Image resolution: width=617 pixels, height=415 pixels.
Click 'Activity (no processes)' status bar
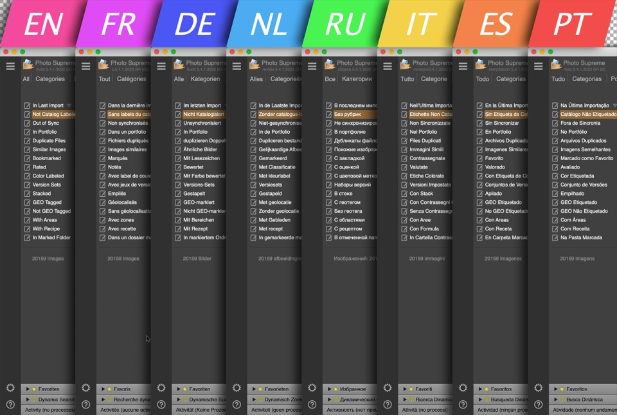point(49,409)
